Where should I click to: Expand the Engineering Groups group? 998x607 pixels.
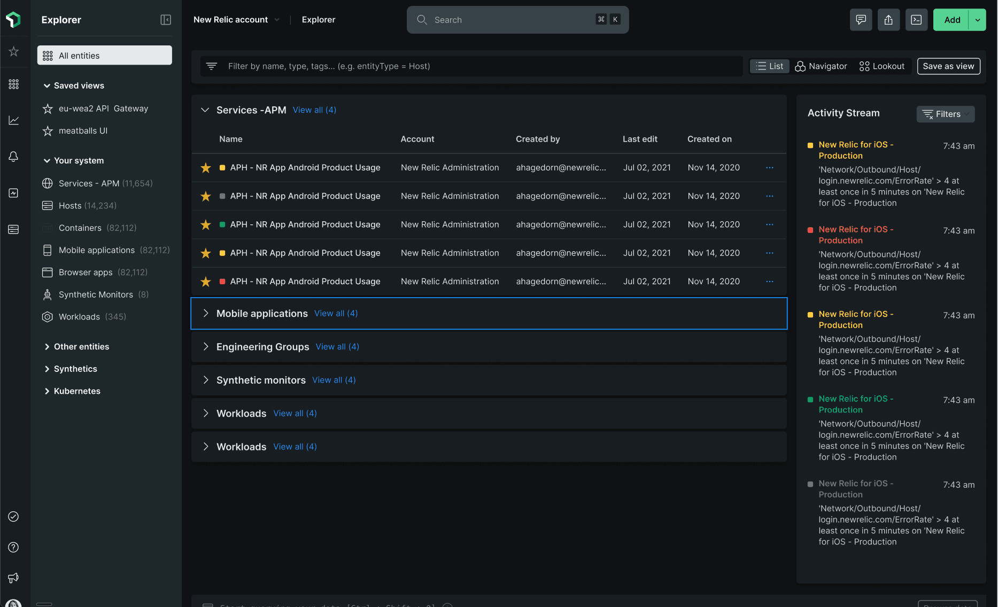coord(206,347)
